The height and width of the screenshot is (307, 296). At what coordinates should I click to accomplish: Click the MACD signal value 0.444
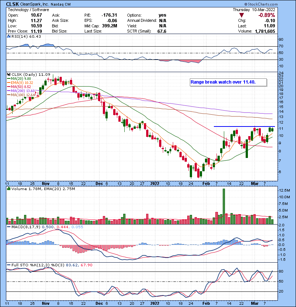coord(63,227)
